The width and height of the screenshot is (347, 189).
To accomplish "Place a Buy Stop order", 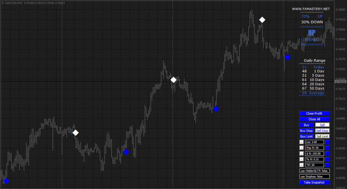I will [x=306, y=131].
